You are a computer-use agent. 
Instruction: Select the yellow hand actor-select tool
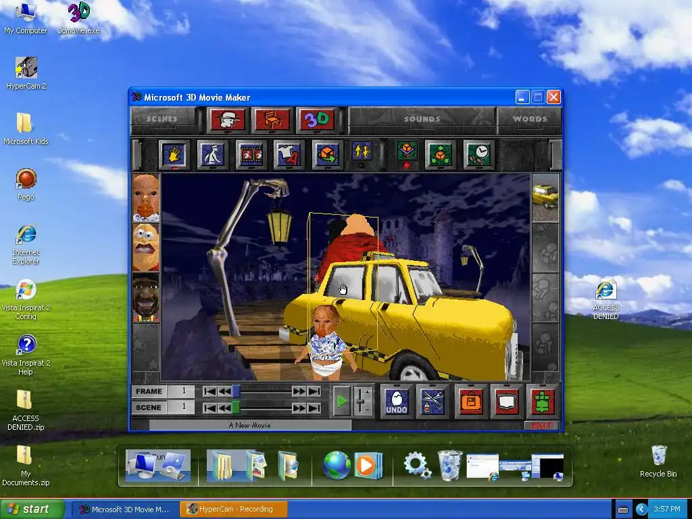174,155
